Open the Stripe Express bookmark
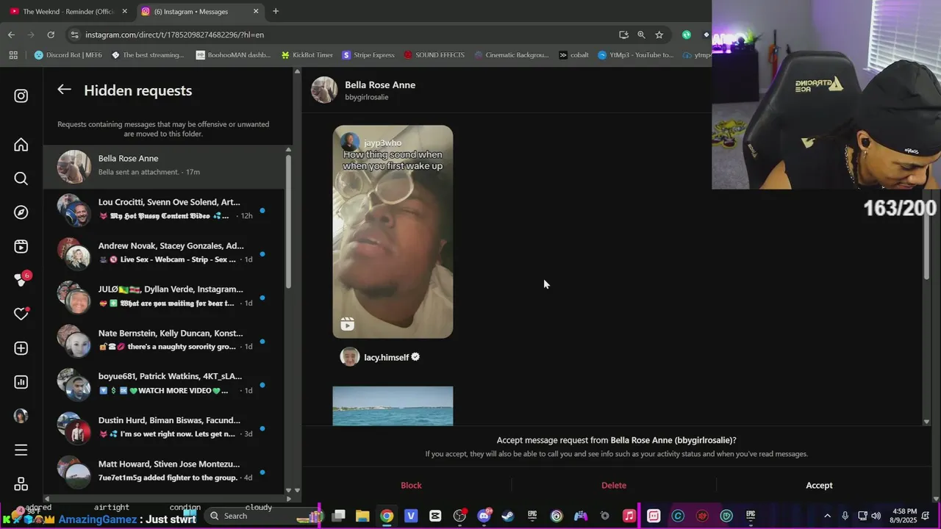Viewport: 941px width, 529px height. point(368,55)
